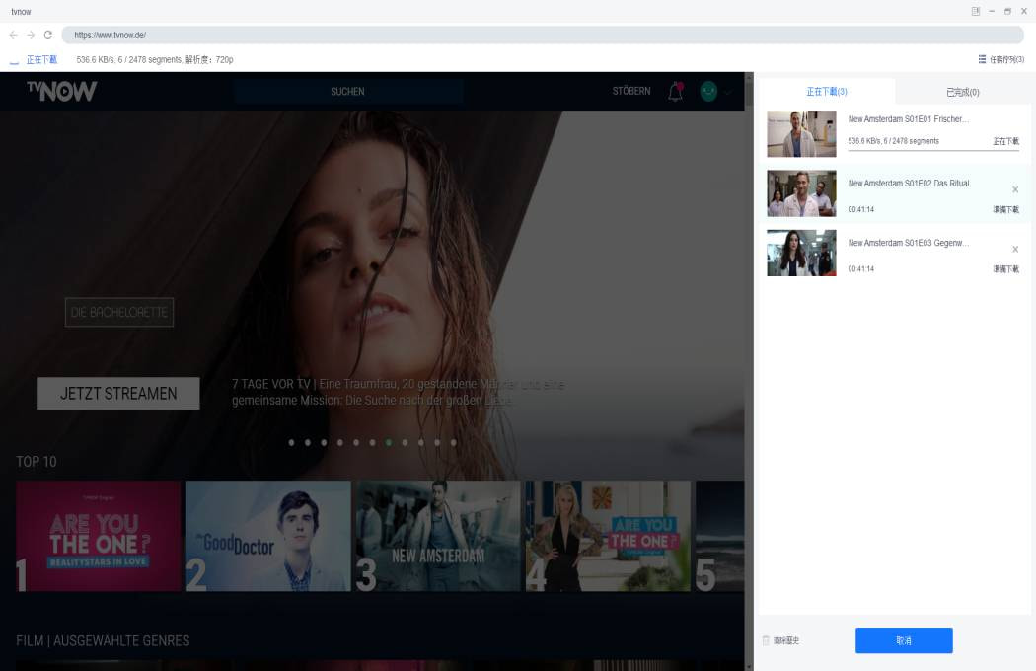Select New Amsterdam S01E03 thumbnail
The width and height of the screenshot is (1036, 671).
[801, 254]
